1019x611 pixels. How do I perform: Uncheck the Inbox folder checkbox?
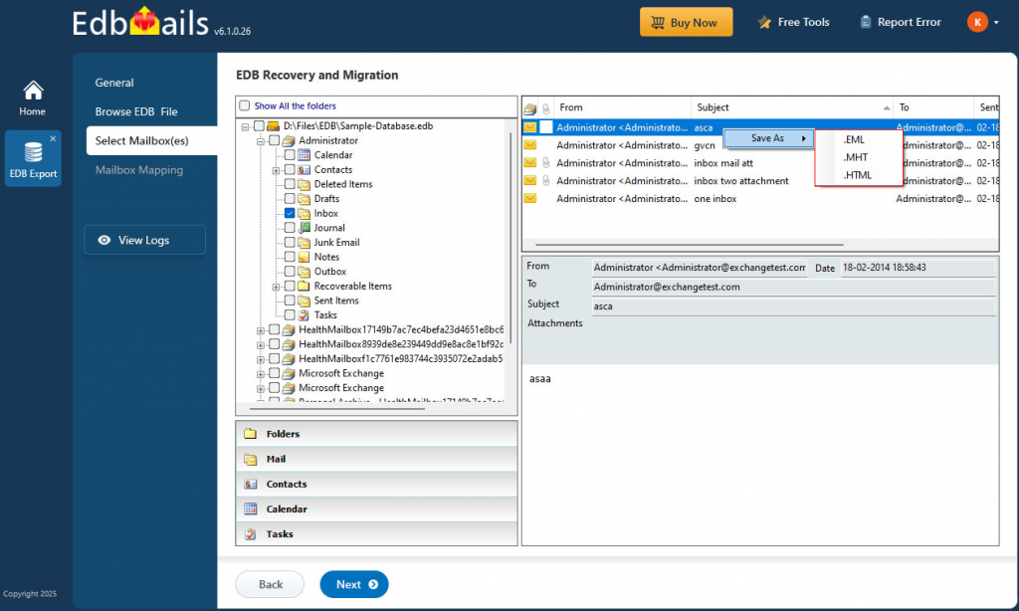point(290,213)
